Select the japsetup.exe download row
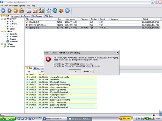Image resolution: width=162 pixels, height=121 pixels. (92, 28)
